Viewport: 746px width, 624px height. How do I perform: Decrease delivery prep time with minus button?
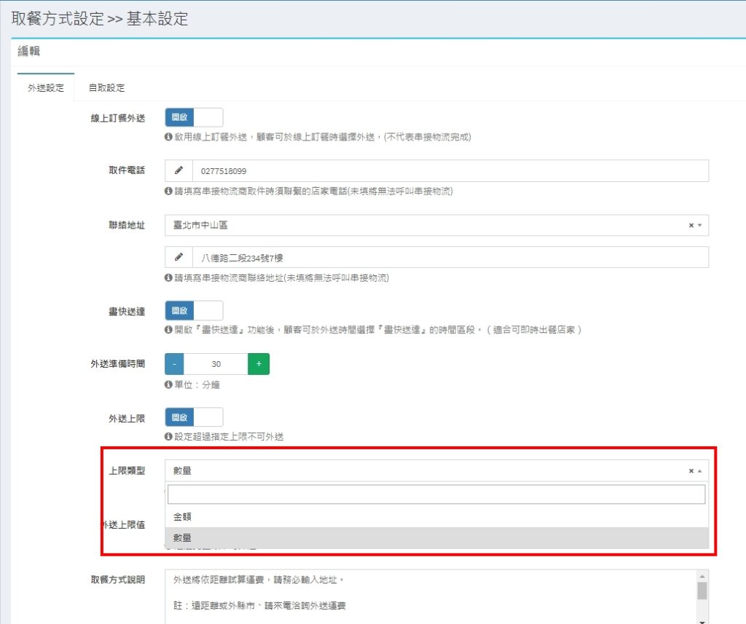coord(175,364)
